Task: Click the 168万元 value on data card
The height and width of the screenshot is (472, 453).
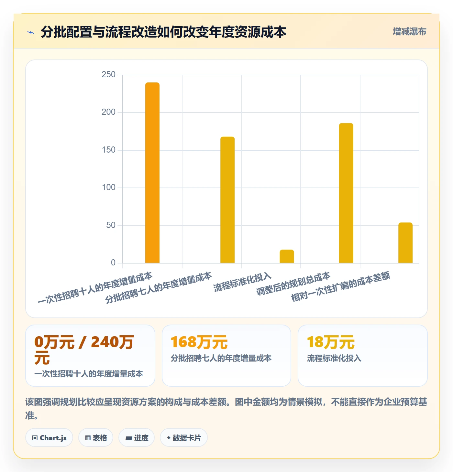Action: point(199,342)
